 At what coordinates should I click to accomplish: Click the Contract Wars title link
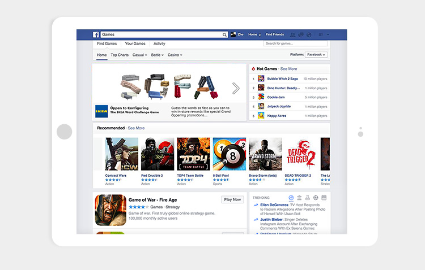point(116,176)
